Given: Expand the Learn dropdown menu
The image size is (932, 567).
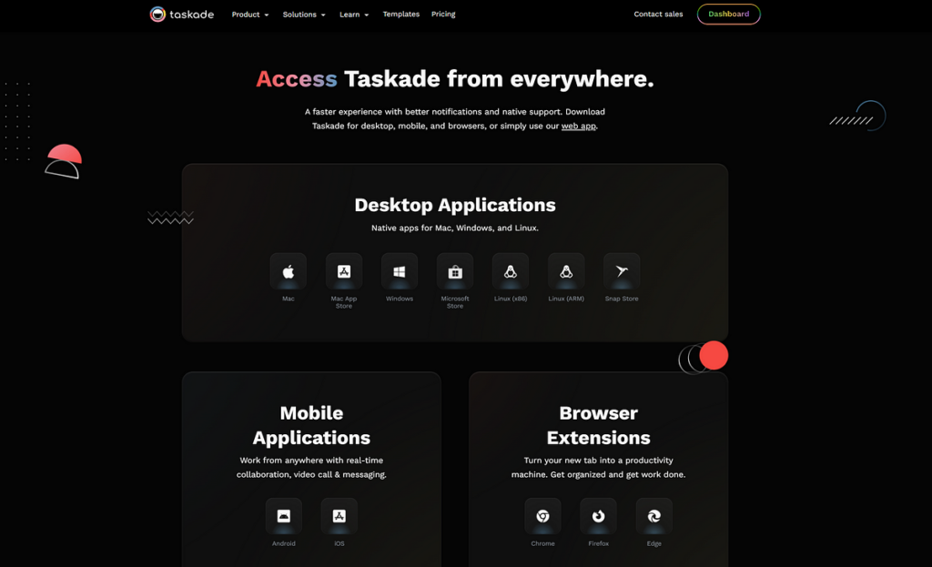Looking at the screenshot, I should [x=354, y=15].
